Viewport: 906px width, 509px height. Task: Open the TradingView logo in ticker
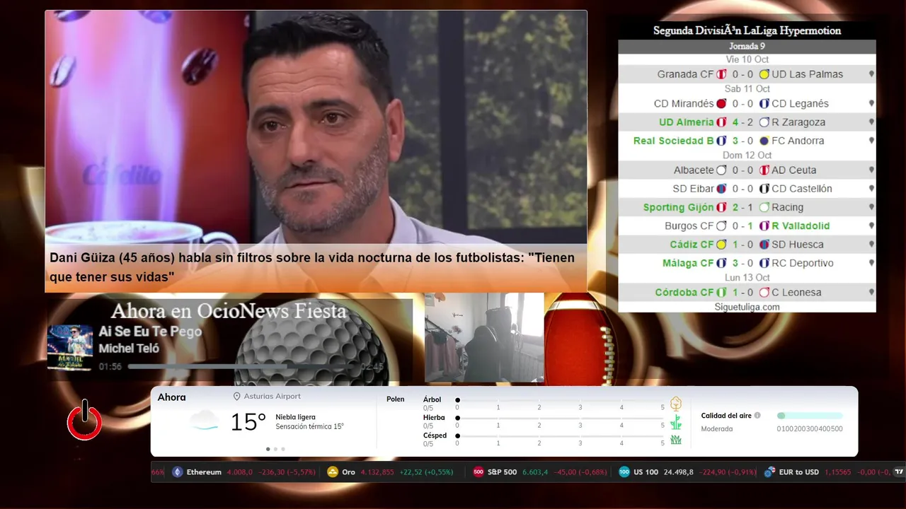tap(900, 472)
